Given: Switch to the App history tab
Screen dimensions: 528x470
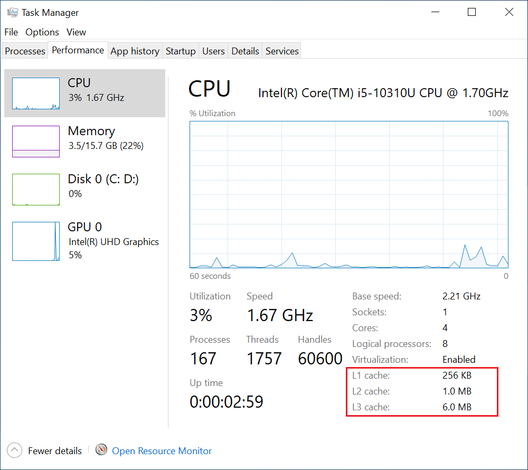Looking at the screenshot, I should [135, 51].
